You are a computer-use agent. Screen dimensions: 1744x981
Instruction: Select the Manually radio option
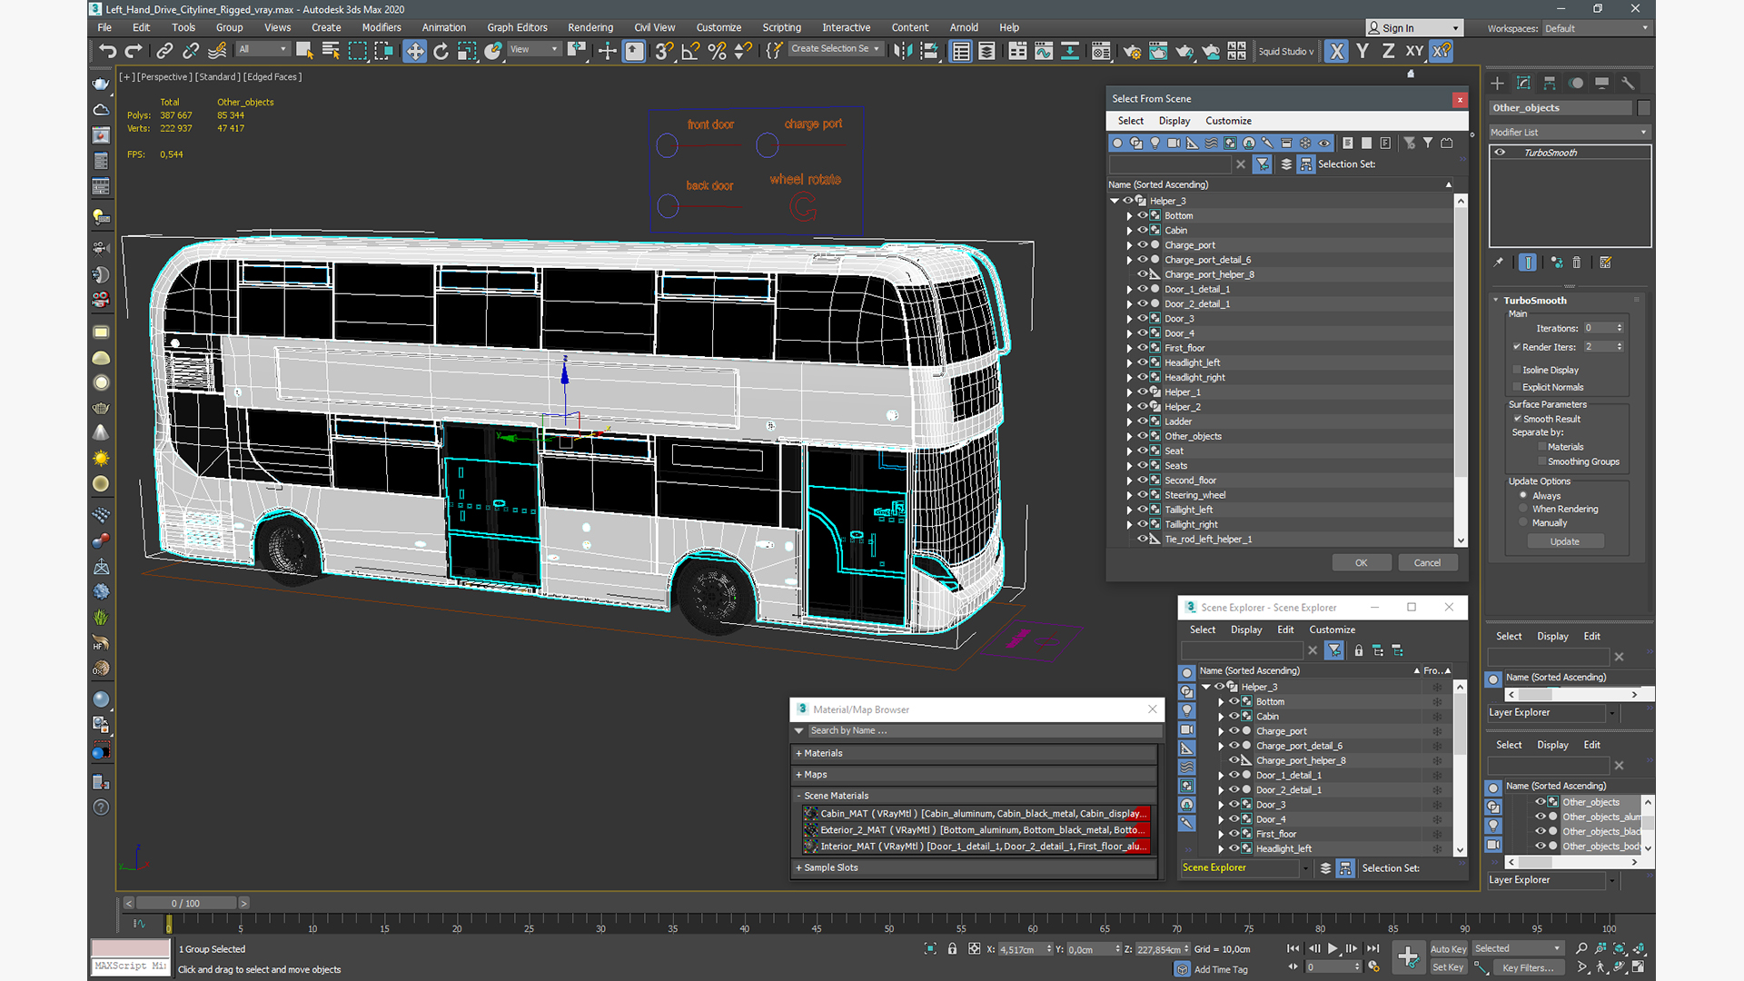pyautogui.click(x=1523, y=522)
